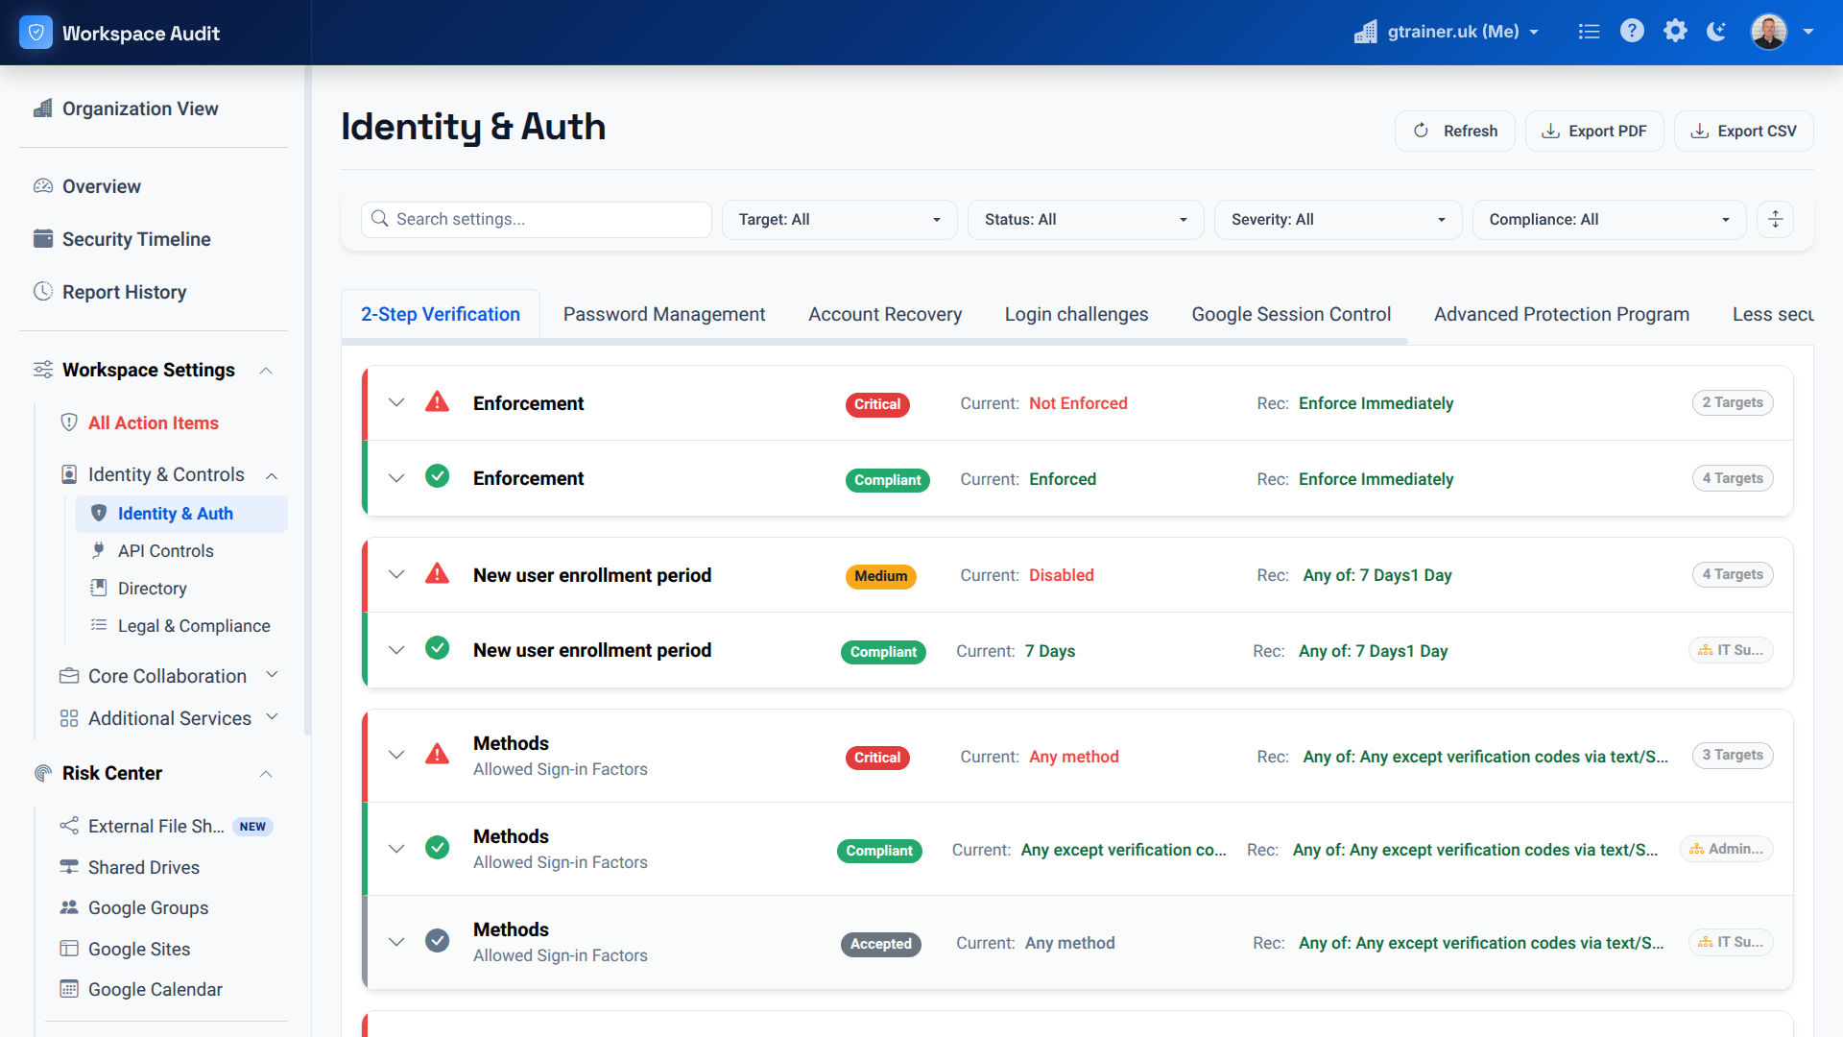Image resolution: width=1843 pixels, height=1037 pixels.
Task: Open Google Groups
Action: [x=148, y=907]
